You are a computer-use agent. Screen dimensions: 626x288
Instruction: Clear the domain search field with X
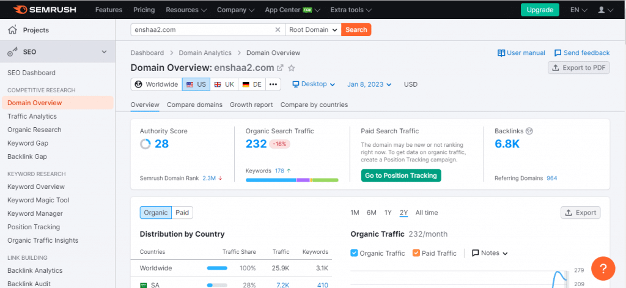pyautogui.click(x=278, y=29)
